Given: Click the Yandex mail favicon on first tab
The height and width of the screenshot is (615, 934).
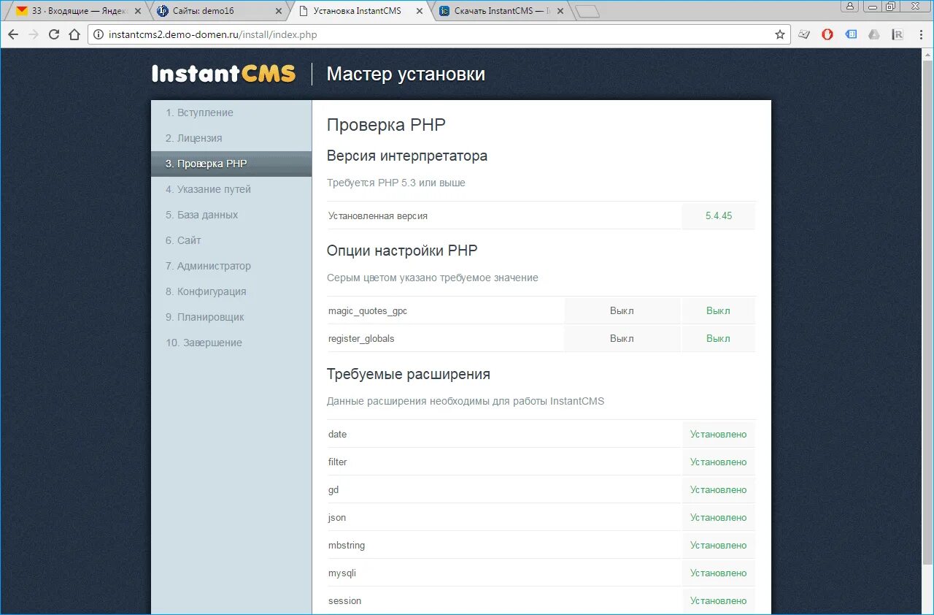Looking at the screenshot, I should pyautogui.click(x=22, y=11).
